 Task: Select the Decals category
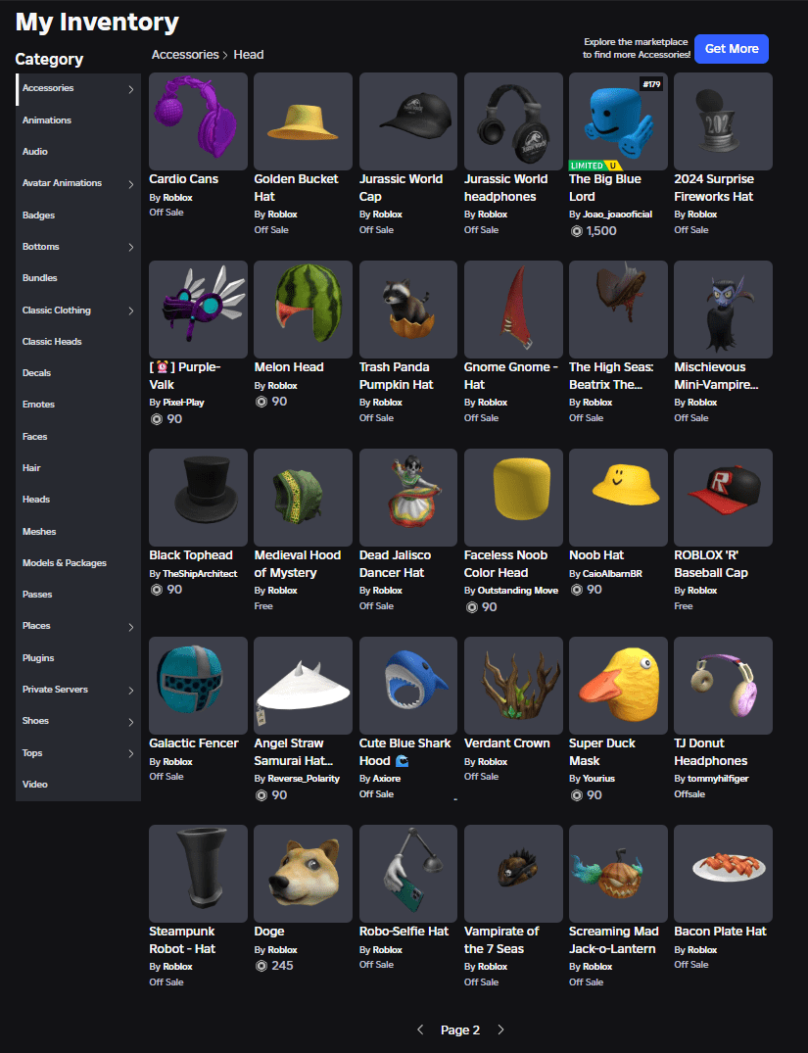point(36,372)
